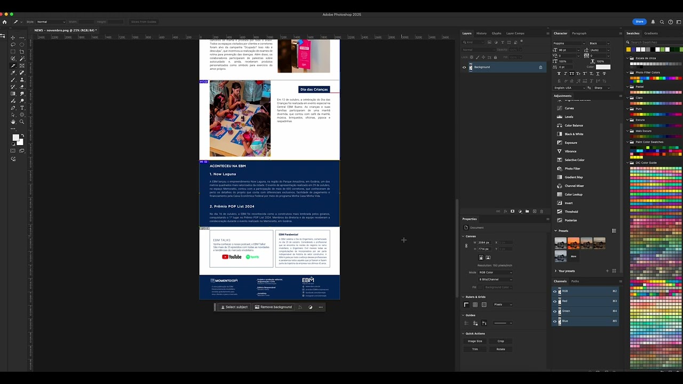Expand Your presets section
The width and height of the screenshot is (683, 384).
coord(555,271)
